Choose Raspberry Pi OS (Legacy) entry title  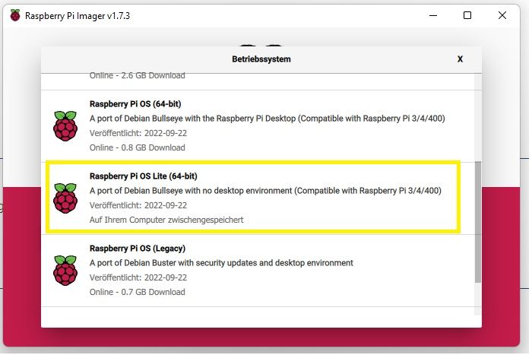pyautogui.click(x=138, y=249)
